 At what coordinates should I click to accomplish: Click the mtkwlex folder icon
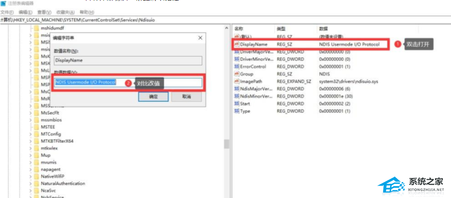(36, 148)
